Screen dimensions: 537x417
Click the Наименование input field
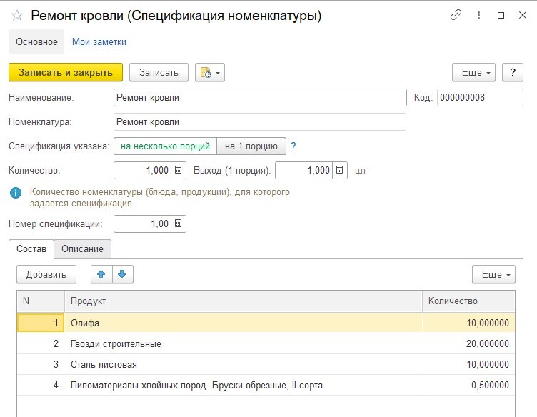pyautogui.click(x=259, y=97)
